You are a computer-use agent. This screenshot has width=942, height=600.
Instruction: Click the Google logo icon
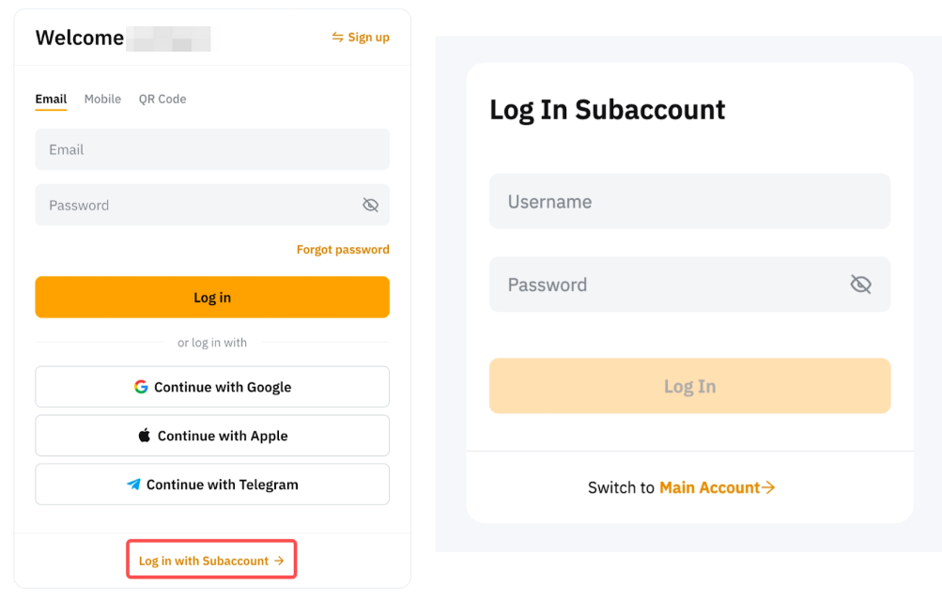141,387
